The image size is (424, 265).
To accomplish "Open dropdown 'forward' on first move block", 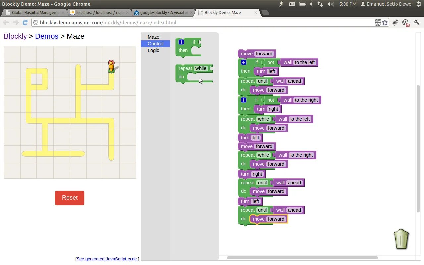I will (x=264, y=54).
